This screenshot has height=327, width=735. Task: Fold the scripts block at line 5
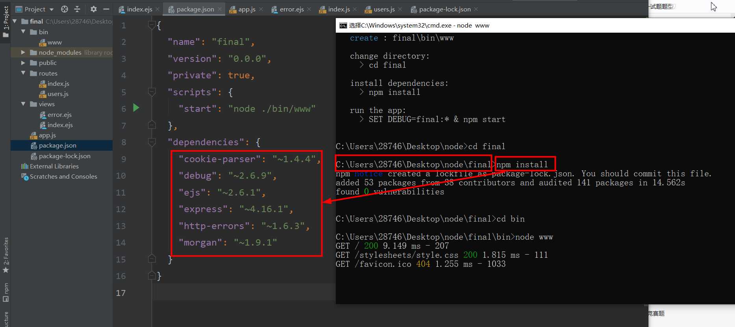click(152, 92)
